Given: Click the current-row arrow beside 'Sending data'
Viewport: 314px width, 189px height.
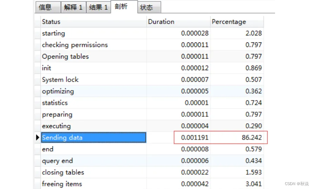Looking at the screenshot, I should click(x=38, y=137).
